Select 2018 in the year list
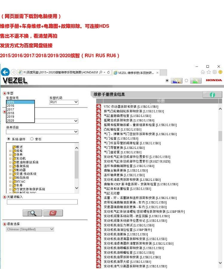The width and height of the screenshot is (224, 269). tap(20, 113)
